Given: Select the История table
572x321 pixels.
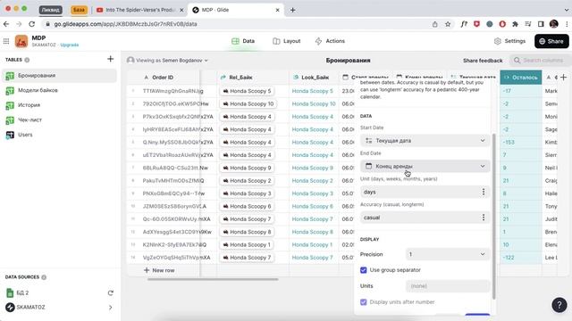Looking at the screenshot, I should (x=60, y=105).
